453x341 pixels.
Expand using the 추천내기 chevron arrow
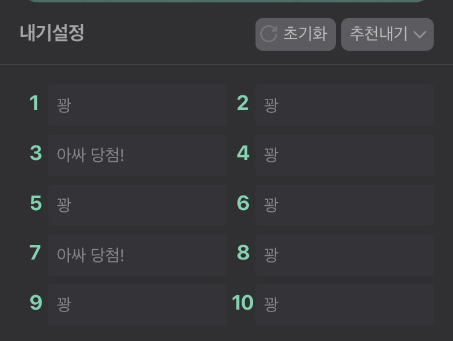[x=420, y=34]
